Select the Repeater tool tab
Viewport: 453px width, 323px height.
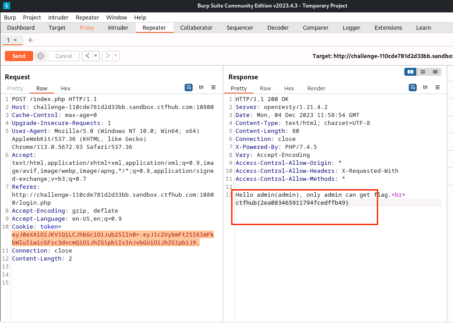point(154,28)
